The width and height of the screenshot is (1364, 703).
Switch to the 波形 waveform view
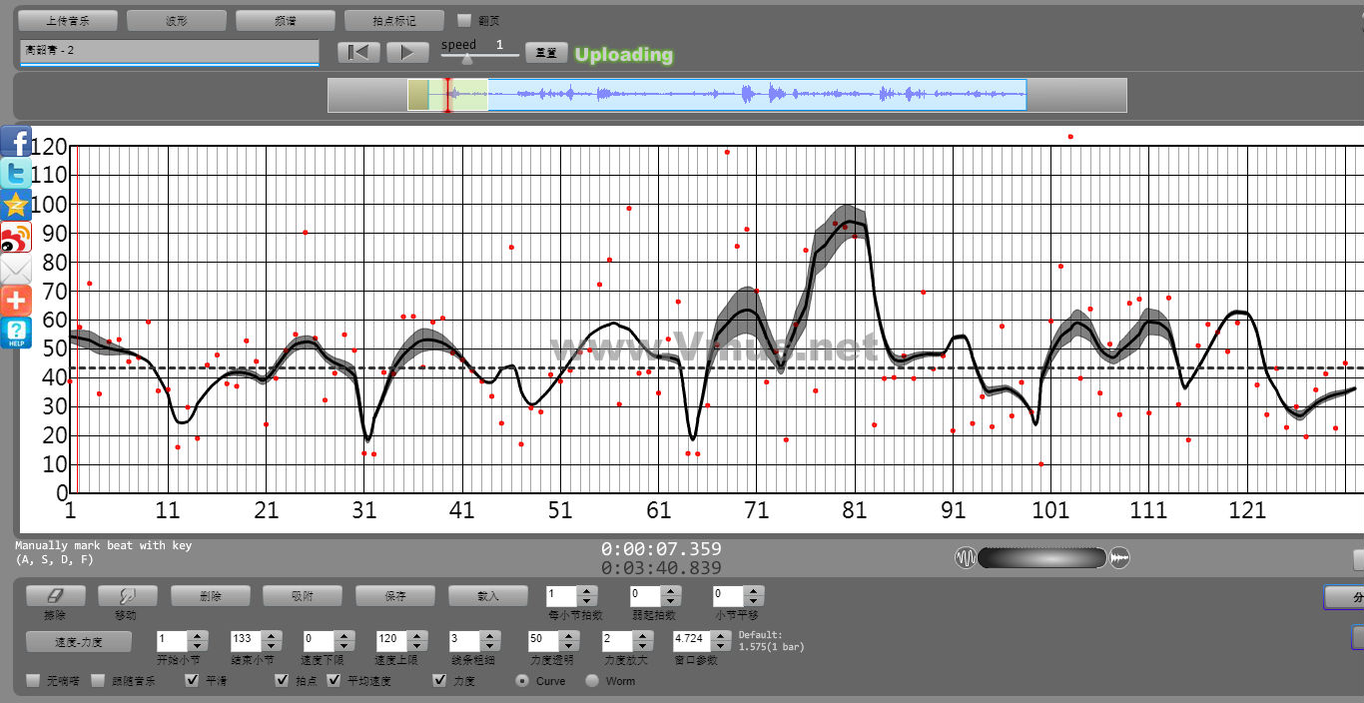177,20
